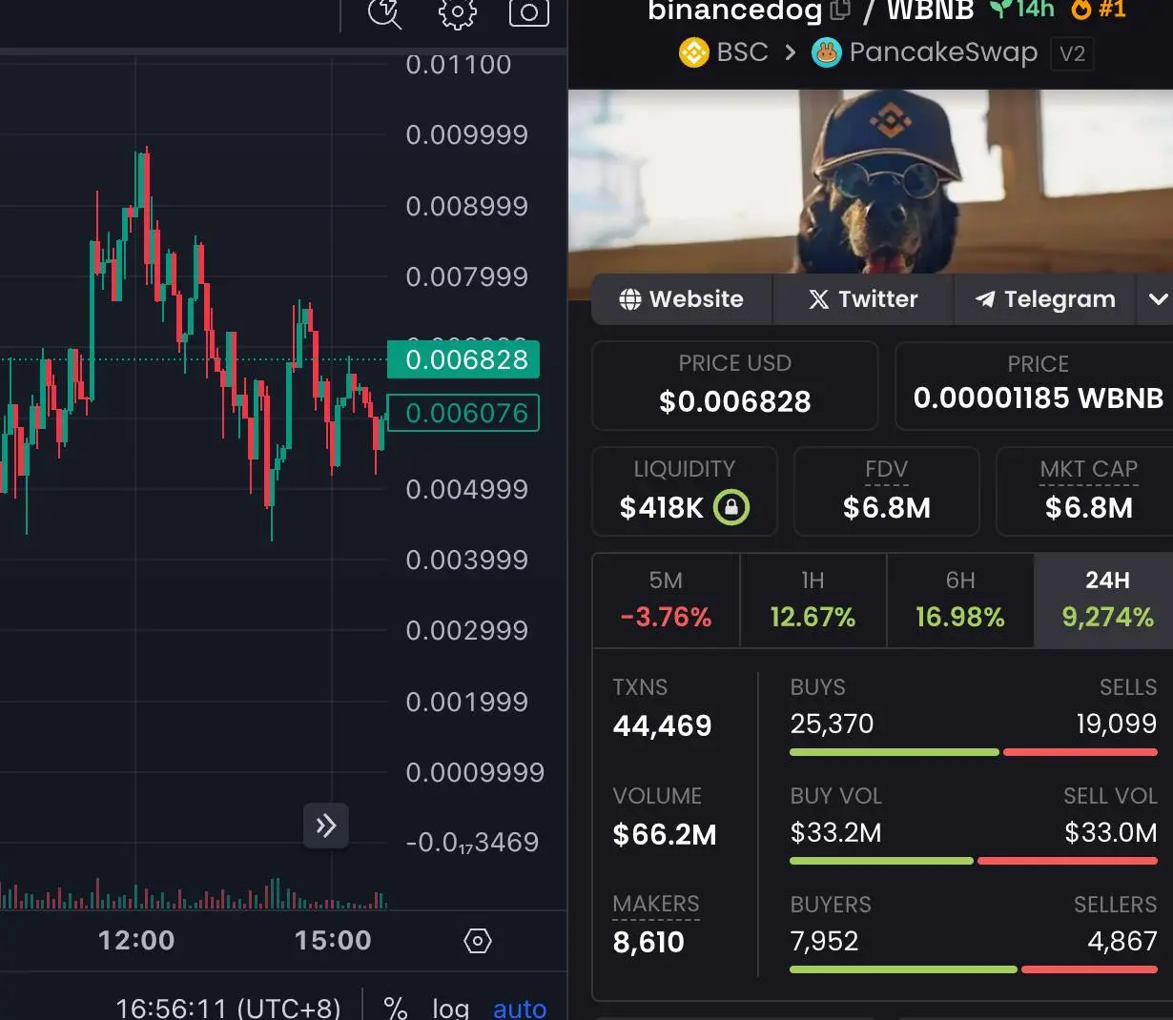Open the hexagon chart axis settings icon
The width and height of the screenshot is (1173, 1020).
(x=477, y=941)
